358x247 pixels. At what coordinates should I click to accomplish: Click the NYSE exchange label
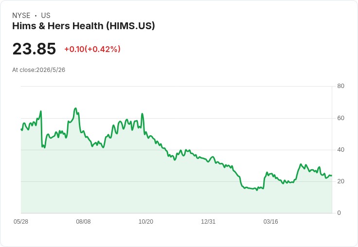21,16
